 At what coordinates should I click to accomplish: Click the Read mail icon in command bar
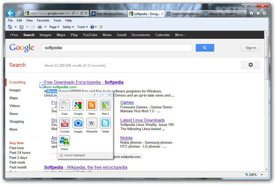click(x=33, y=27)
